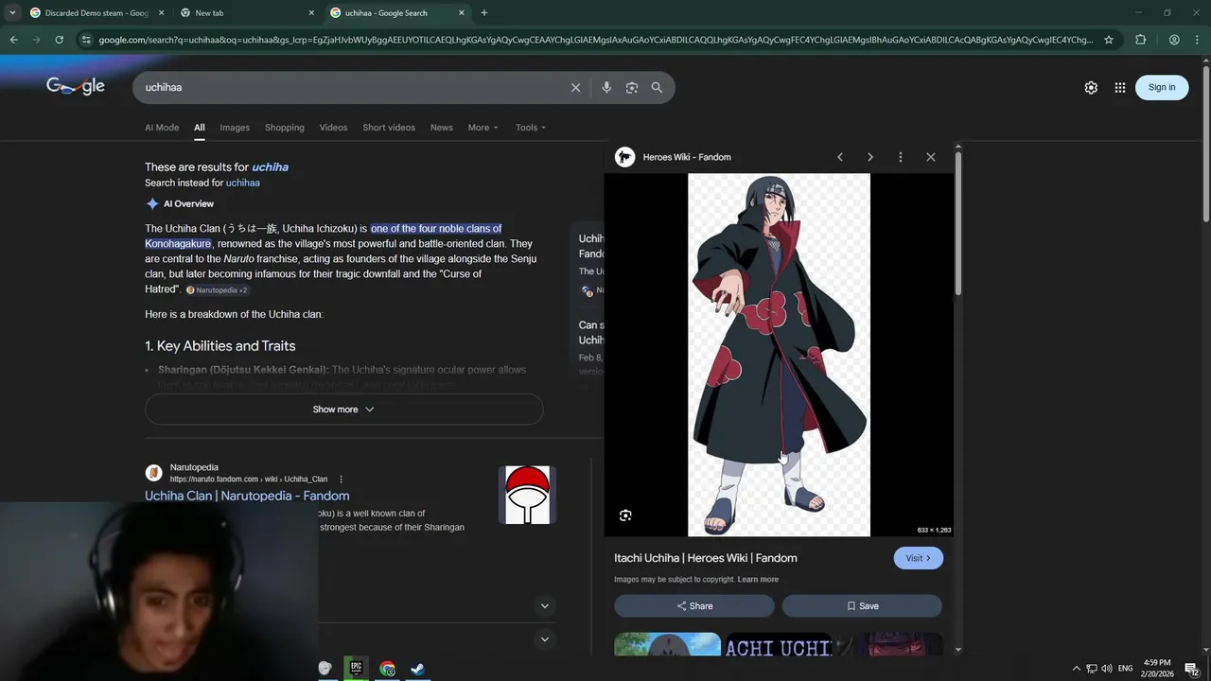This screenshot has height=681, width=1211.
Task: Click the Sign in button
Action: (x=1162, y=87)
